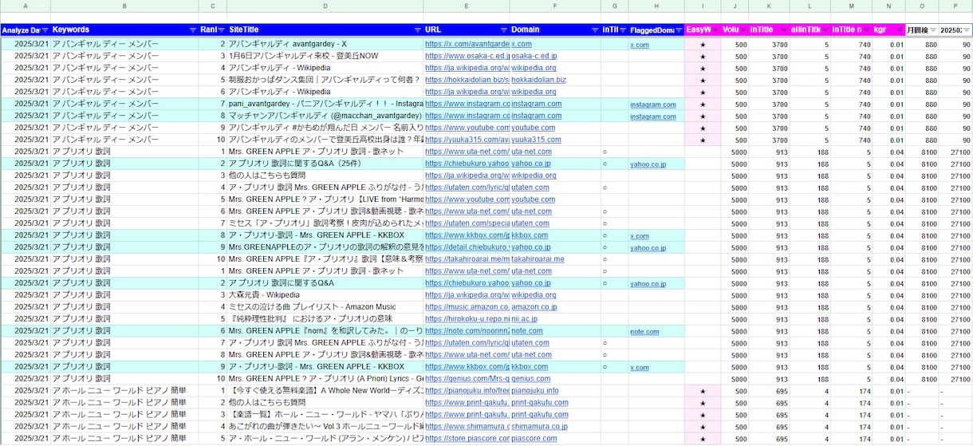Open the https://store.piascore.com URL link
This screenshot has height=446, width=973.
pos(467,439)
